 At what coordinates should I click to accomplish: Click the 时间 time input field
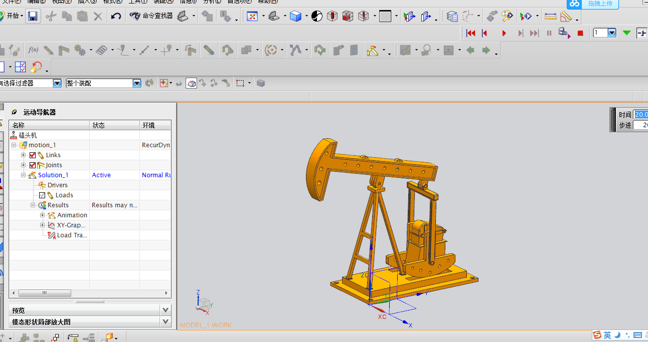[x=640, y=115]
